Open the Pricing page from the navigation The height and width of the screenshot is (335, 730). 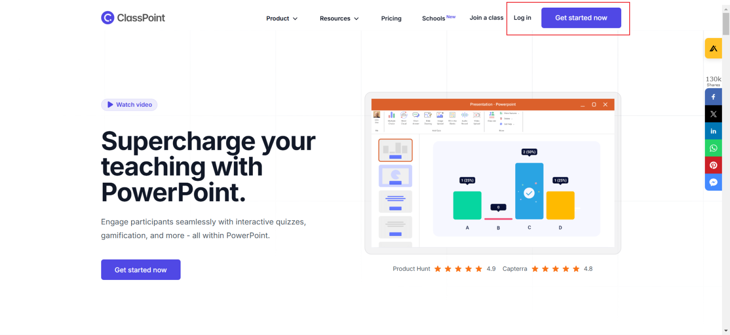tap(391, 19)
